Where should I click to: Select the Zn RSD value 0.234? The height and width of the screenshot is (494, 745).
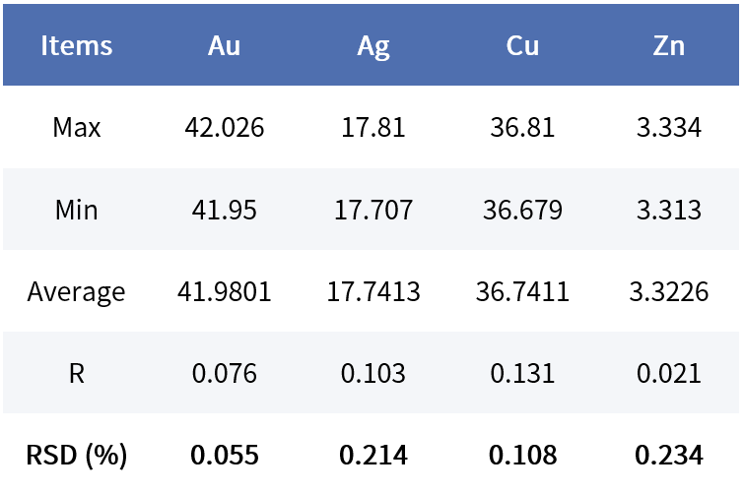[669, 456]
